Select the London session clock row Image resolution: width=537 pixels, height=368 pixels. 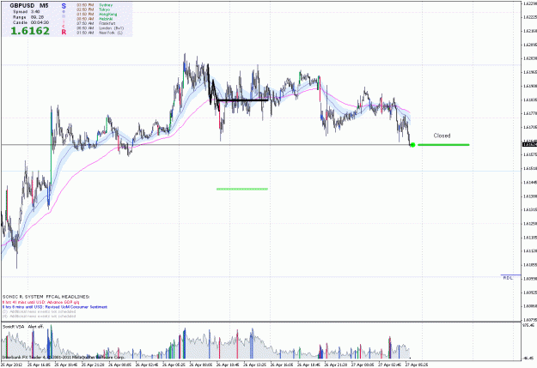100,28
